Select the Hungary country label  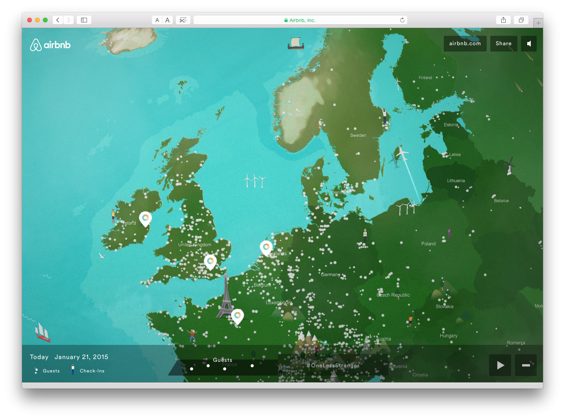click(x=449, y=336)
